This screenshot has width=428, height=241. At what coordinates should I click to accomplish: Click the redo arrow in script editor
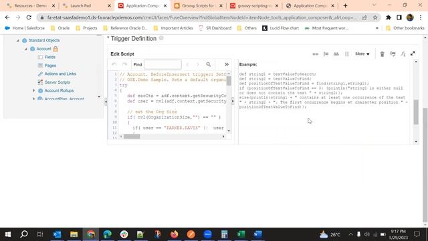(x=124, y=64)
